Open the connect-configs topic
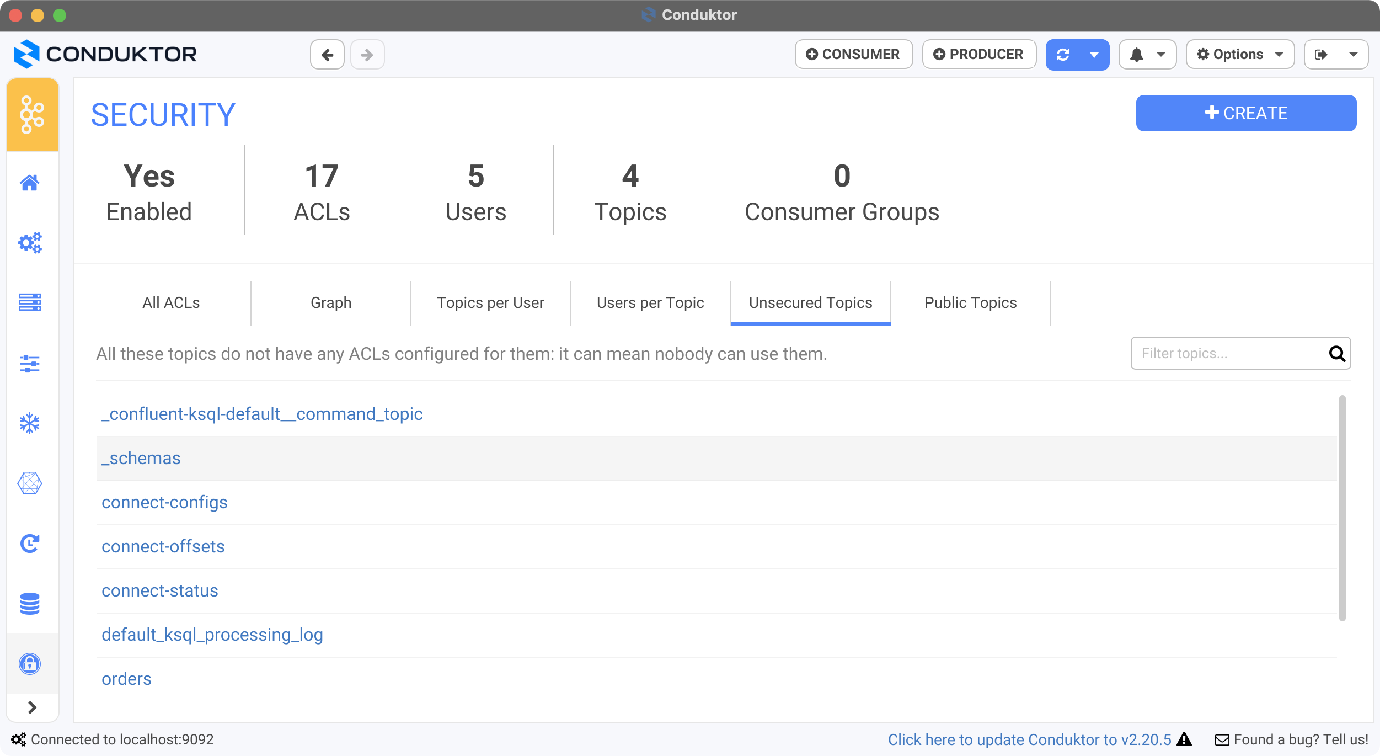The height and width of the screenshot is (756, 1380). (164, 502)
